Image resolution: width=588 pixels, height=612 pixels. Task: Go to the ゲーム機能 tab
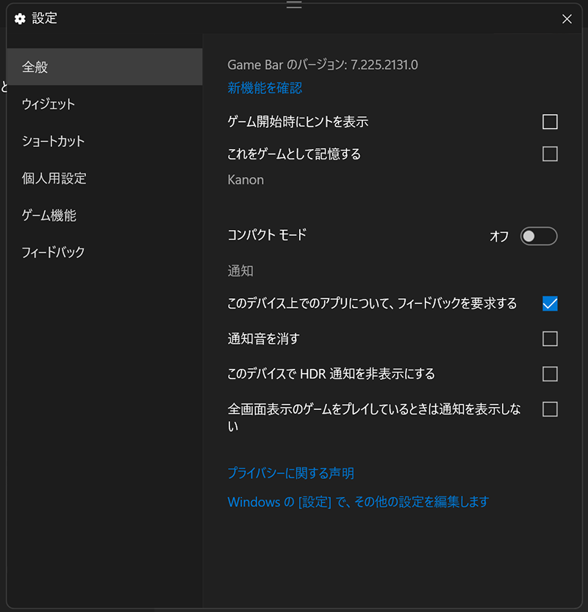[104, 215]
